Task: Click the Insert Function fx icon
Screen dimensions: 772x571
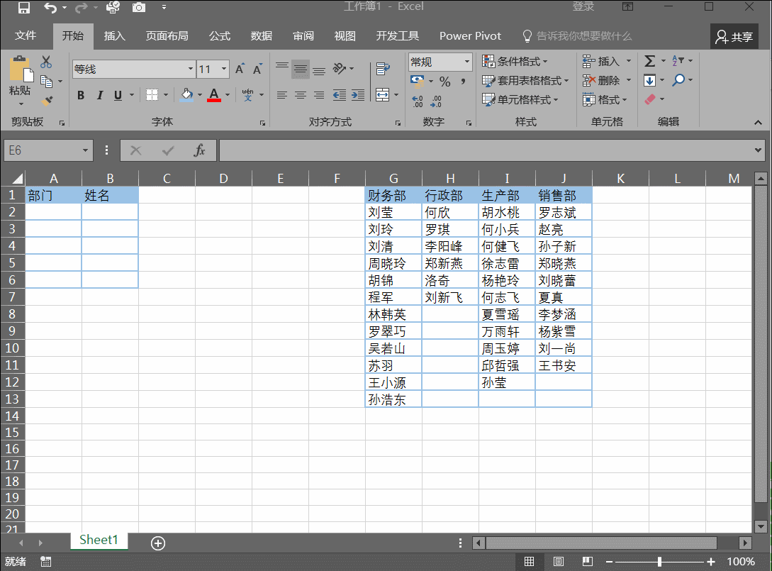Action: [200, 150]
